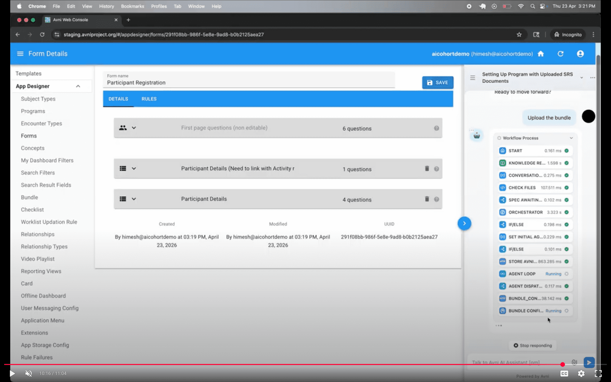This screenshot has height=382, width=611.
Task: Click the people icon on First page questions row
Action: coord(123,128)
